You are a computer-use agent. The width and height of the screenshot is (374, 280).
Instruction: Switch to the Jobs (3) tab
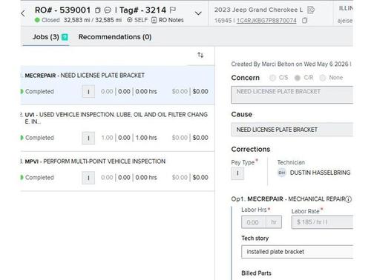point(46,37)
